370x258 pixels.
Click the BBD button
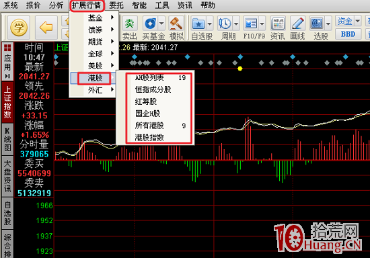click(x=348, y=34)
